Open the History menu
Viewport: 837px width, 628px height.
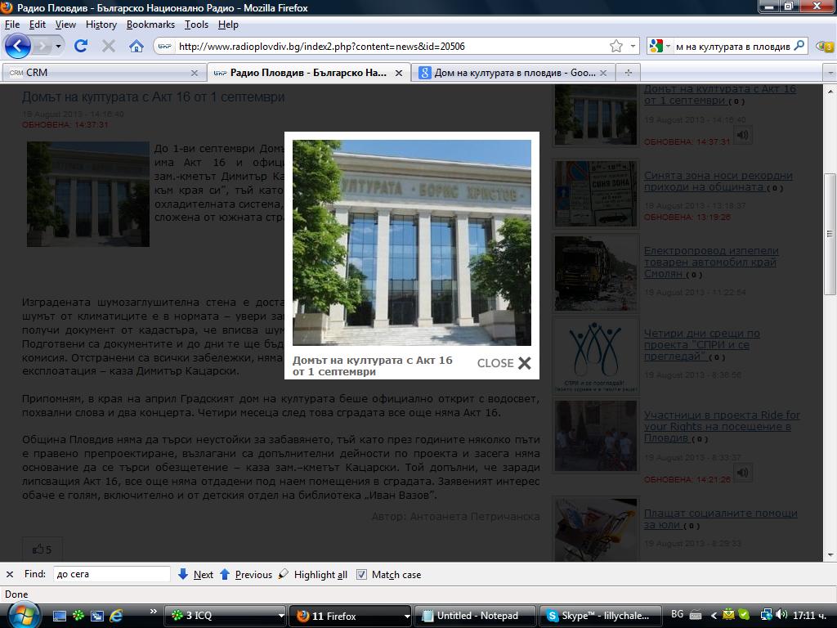point(101,25)
